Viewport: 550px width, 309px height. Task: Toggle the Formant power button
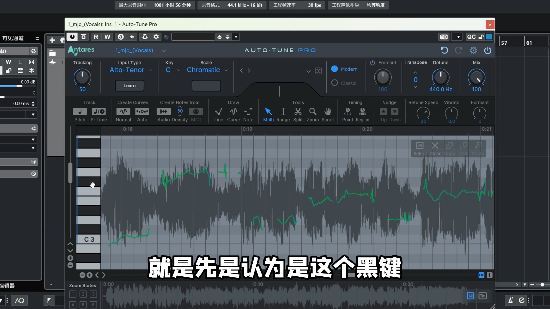coord(372,63)
